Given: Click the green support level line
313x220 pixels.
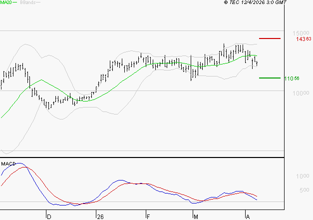Looking at the screenshot, I should 270,78.
